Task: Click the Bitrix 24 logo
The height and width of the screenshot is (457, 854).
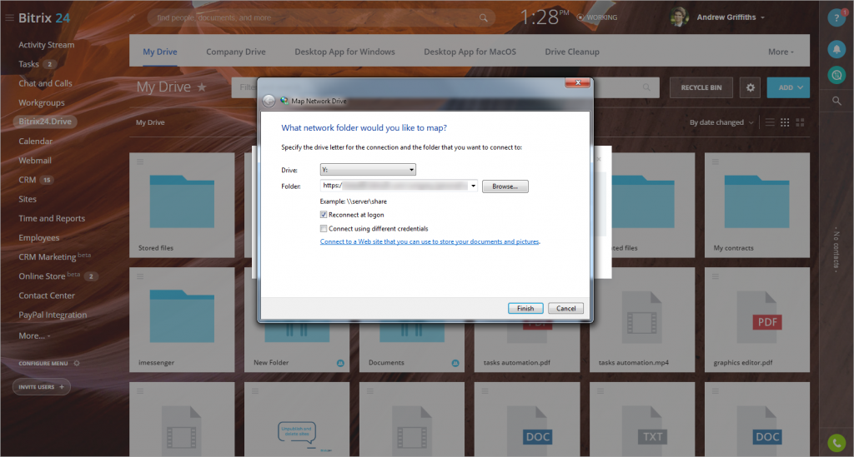Action: [x=44, y=18]
